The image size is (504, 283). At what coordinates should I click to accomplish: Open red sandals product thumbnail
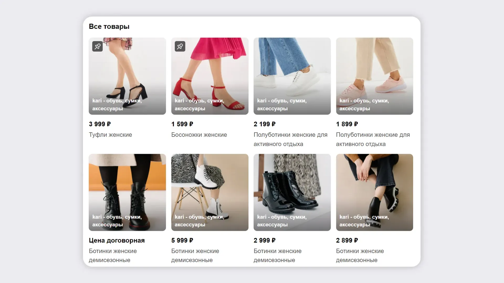tap(210, 76)
